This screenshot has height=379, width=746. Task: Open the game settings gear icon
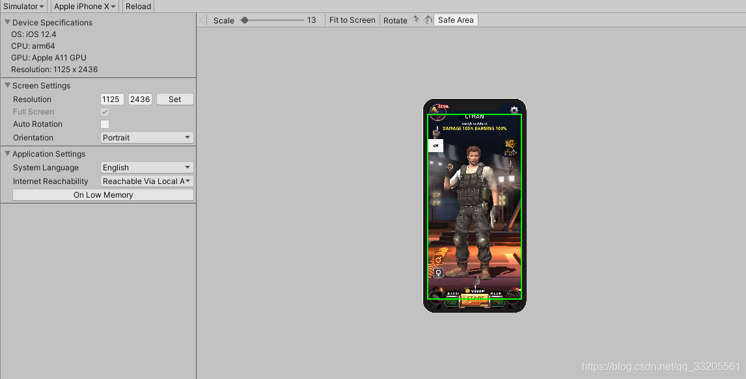[514, 110]
